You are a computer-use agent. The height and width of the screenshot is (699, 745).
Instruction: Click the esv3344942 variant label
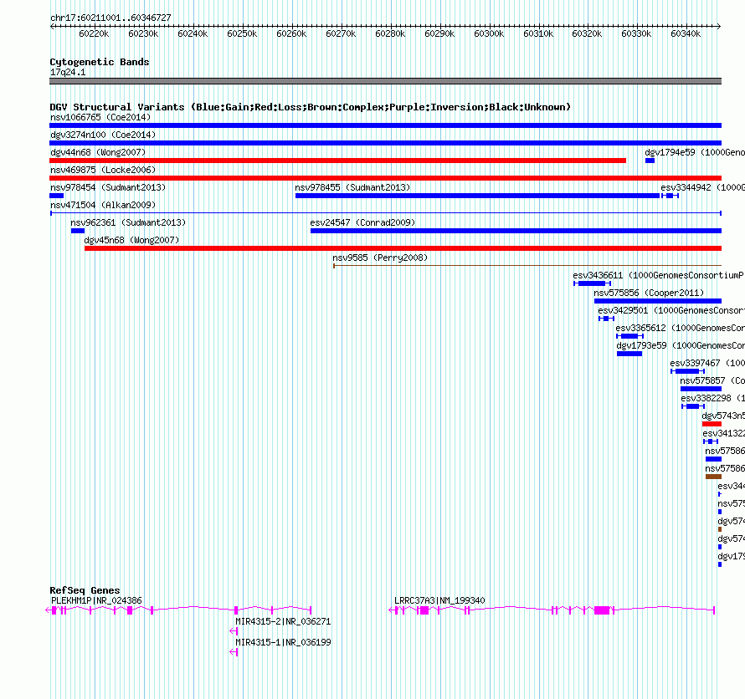tap(702, 187)
